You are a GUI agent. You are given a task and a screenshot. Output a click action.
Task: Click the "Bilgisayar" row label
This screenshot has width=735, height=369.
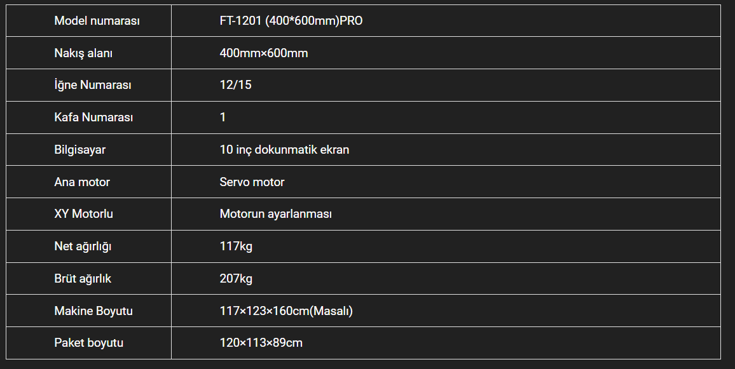(80, 150)
